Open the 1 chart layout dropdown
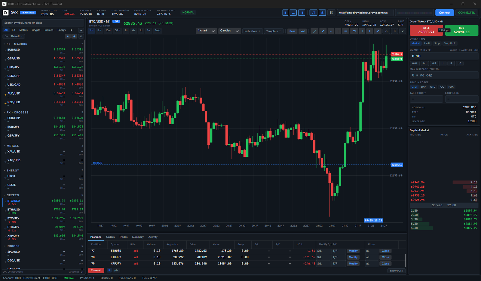 point(206,31)
